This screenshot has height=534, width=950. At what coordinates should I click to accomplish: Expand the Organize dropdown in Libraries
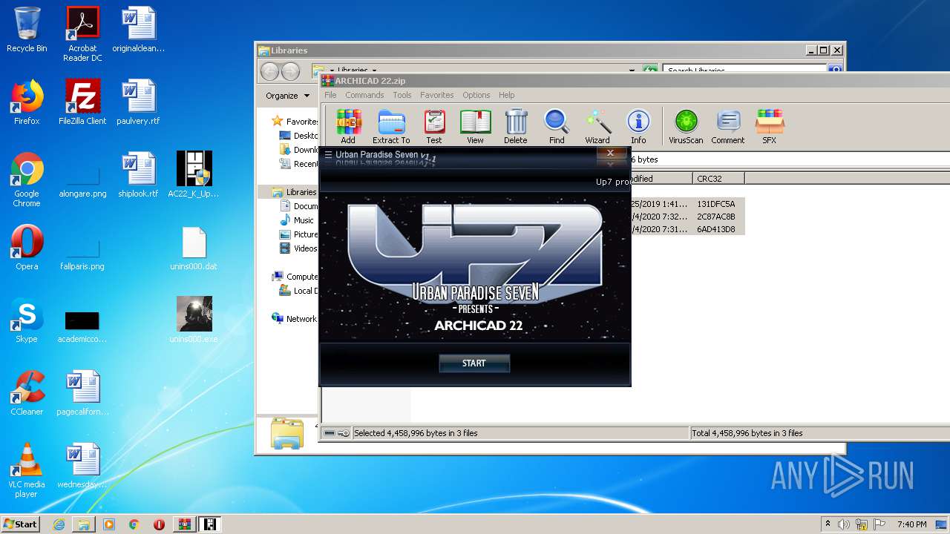coord(288,96)
